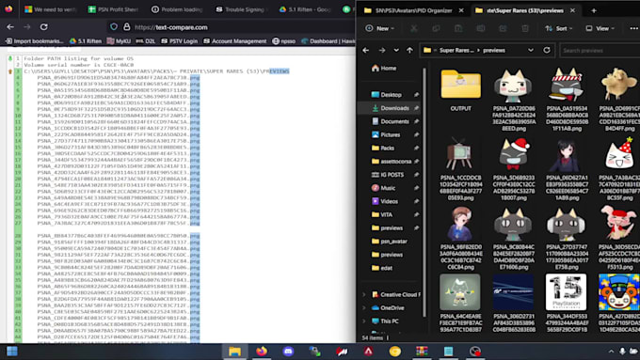640x360 pixels.
Task: Open Firefox from the taskbar
Action: pos(262,351)
